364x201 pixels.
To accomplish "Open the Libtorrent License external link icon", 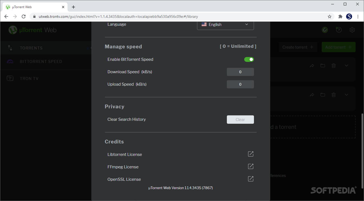I will pyautogui.click(x=251, y=154).
